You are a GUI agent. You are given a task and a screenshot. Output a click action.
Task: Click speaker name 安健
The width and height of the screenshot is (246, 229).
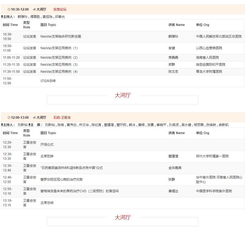[172, 48]
